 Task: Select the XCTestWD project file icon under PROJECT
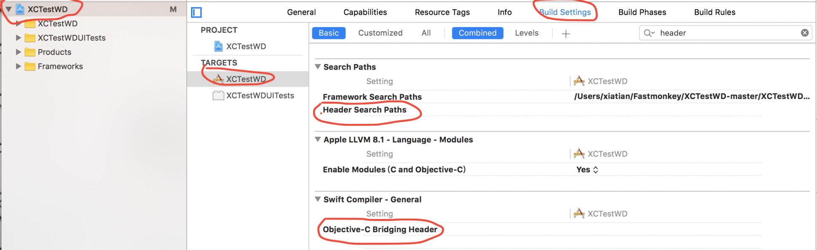tap(218, 46)
